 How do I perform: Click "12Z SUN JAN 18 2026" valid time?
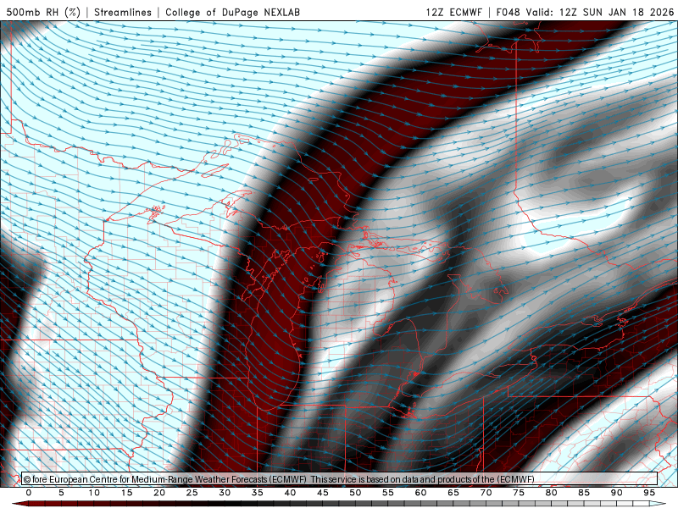(x=617, y=12)
